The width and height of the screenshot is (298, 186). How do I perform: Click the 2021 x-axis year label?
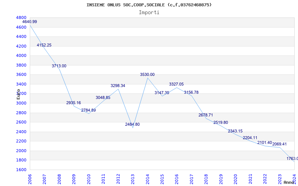250,179
